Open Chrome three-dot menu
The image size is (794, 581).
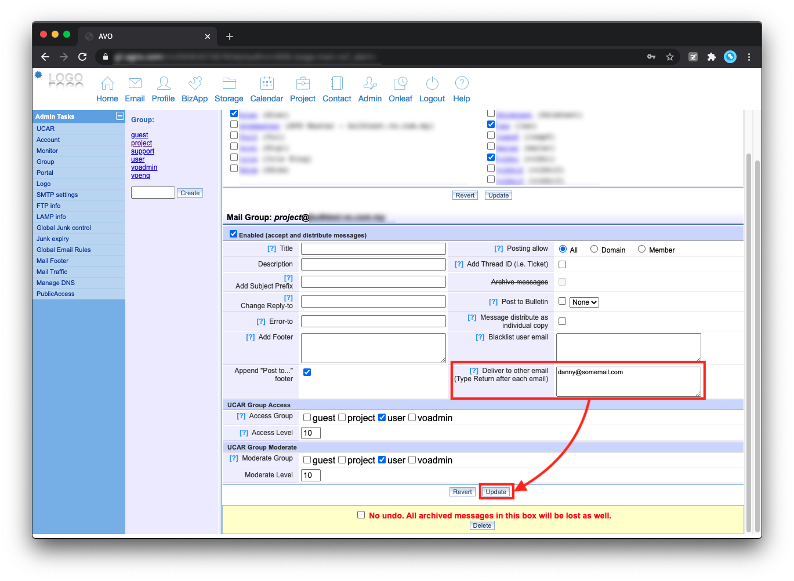(x=749, y=57)
